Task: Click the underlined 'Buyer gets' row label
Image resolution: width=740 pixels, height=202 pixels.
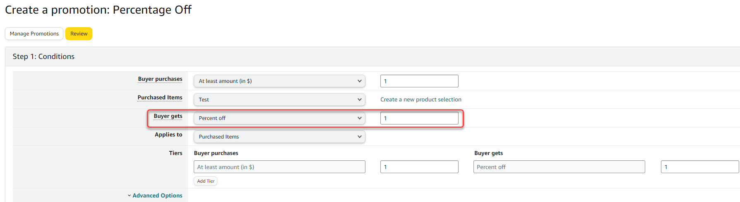Action: tap(168, 116)
